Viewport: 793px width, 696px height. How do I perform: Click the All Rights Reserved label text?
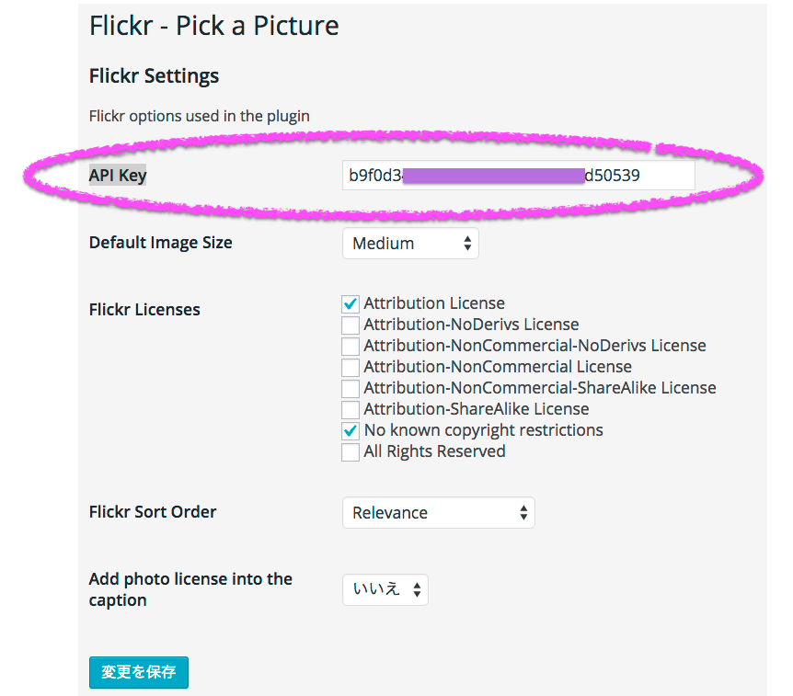[x=434, y=451]
